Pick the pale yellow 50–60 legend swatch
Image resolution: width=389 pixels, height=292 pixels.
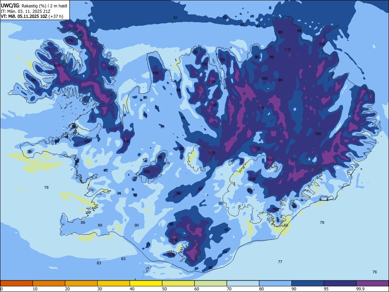(x=179, y=283)
